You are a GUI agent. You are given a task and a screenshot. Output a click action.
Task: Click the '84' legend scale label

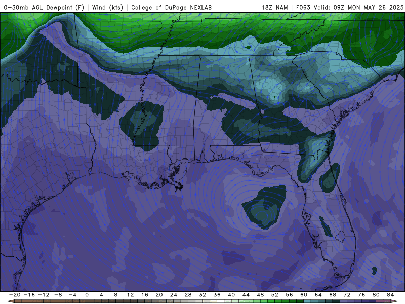(390, 295)
